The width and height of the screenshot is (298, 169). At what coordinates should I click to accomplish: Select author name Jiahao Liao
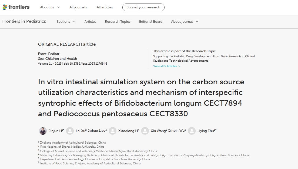tap(97, 131)
